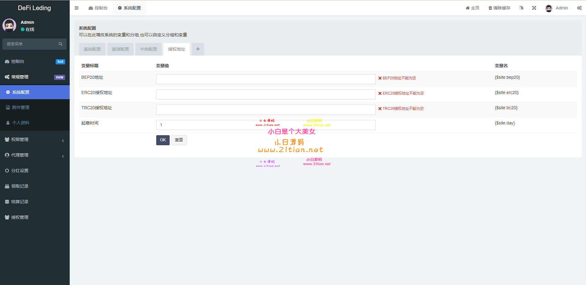Click the Admin avatar in sidebar
This screenshot has width=586, height=285.
[9, 26]
